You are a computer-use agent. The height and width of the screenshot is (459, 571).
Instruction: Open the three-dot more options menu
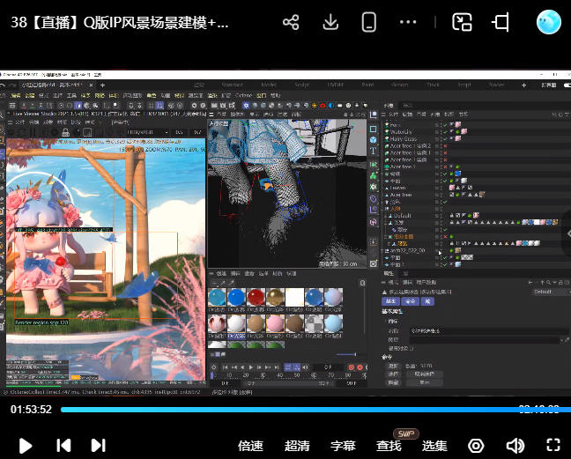click(408, 22)
